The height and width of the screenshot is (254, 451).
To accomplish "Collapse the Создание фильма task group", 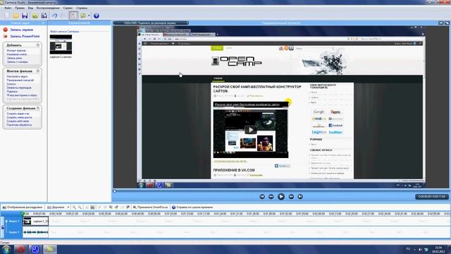I will pyautogui.click(x=37, y=108).
